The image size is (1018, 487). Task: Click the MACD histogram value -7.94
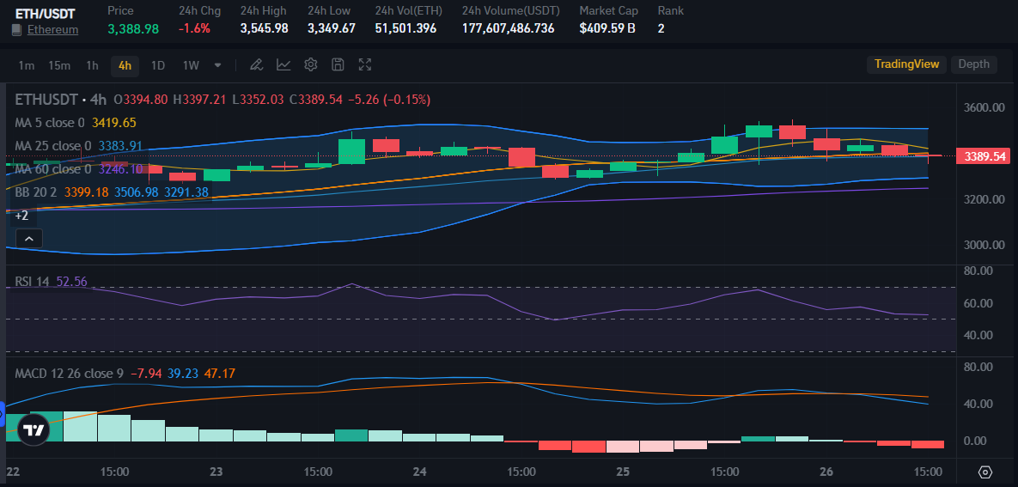click(146, 374)
